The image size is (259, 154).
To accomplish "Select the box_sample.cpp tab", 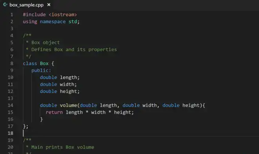I will 27,5.
